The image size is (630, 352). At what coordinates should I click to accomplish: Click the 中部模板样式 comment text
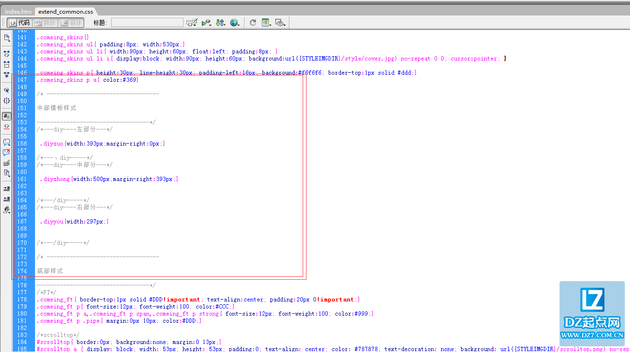(57, 108)
